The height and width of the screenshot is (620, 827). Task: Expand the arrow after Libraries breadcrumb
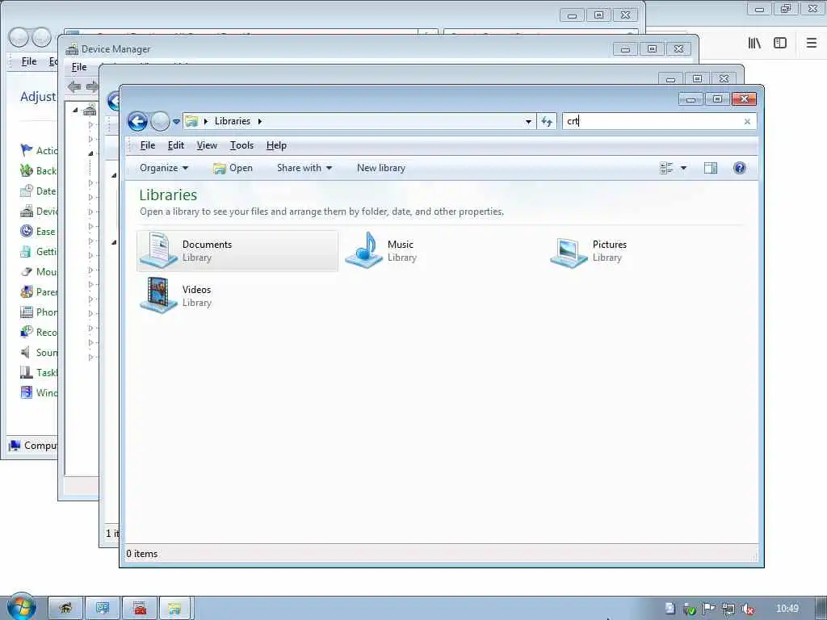(259, 121)
